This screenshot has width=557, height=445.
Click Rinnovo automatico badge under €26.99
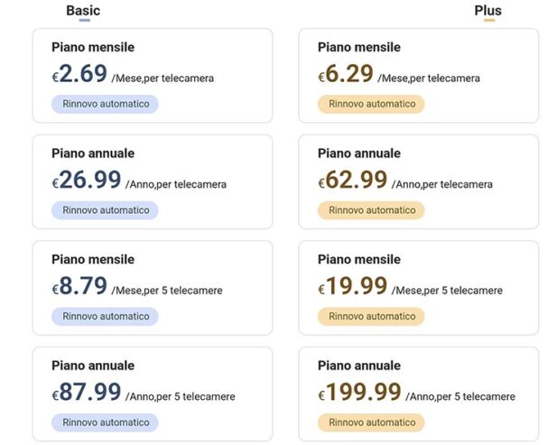click(105, 210)
